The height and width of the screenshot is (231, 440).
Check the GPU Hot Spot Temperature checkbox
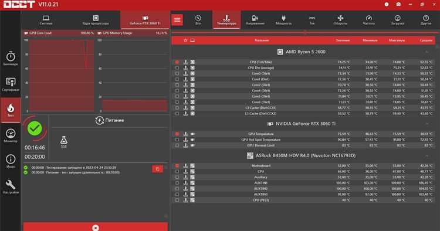[177, 140]
